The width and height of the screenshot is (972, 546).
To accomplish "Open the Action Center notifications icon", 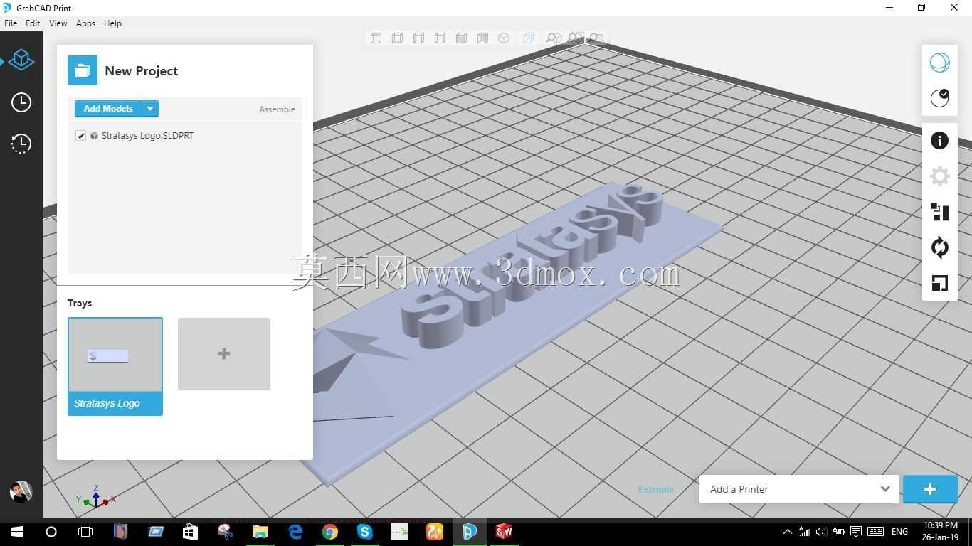I will [856, 532].
